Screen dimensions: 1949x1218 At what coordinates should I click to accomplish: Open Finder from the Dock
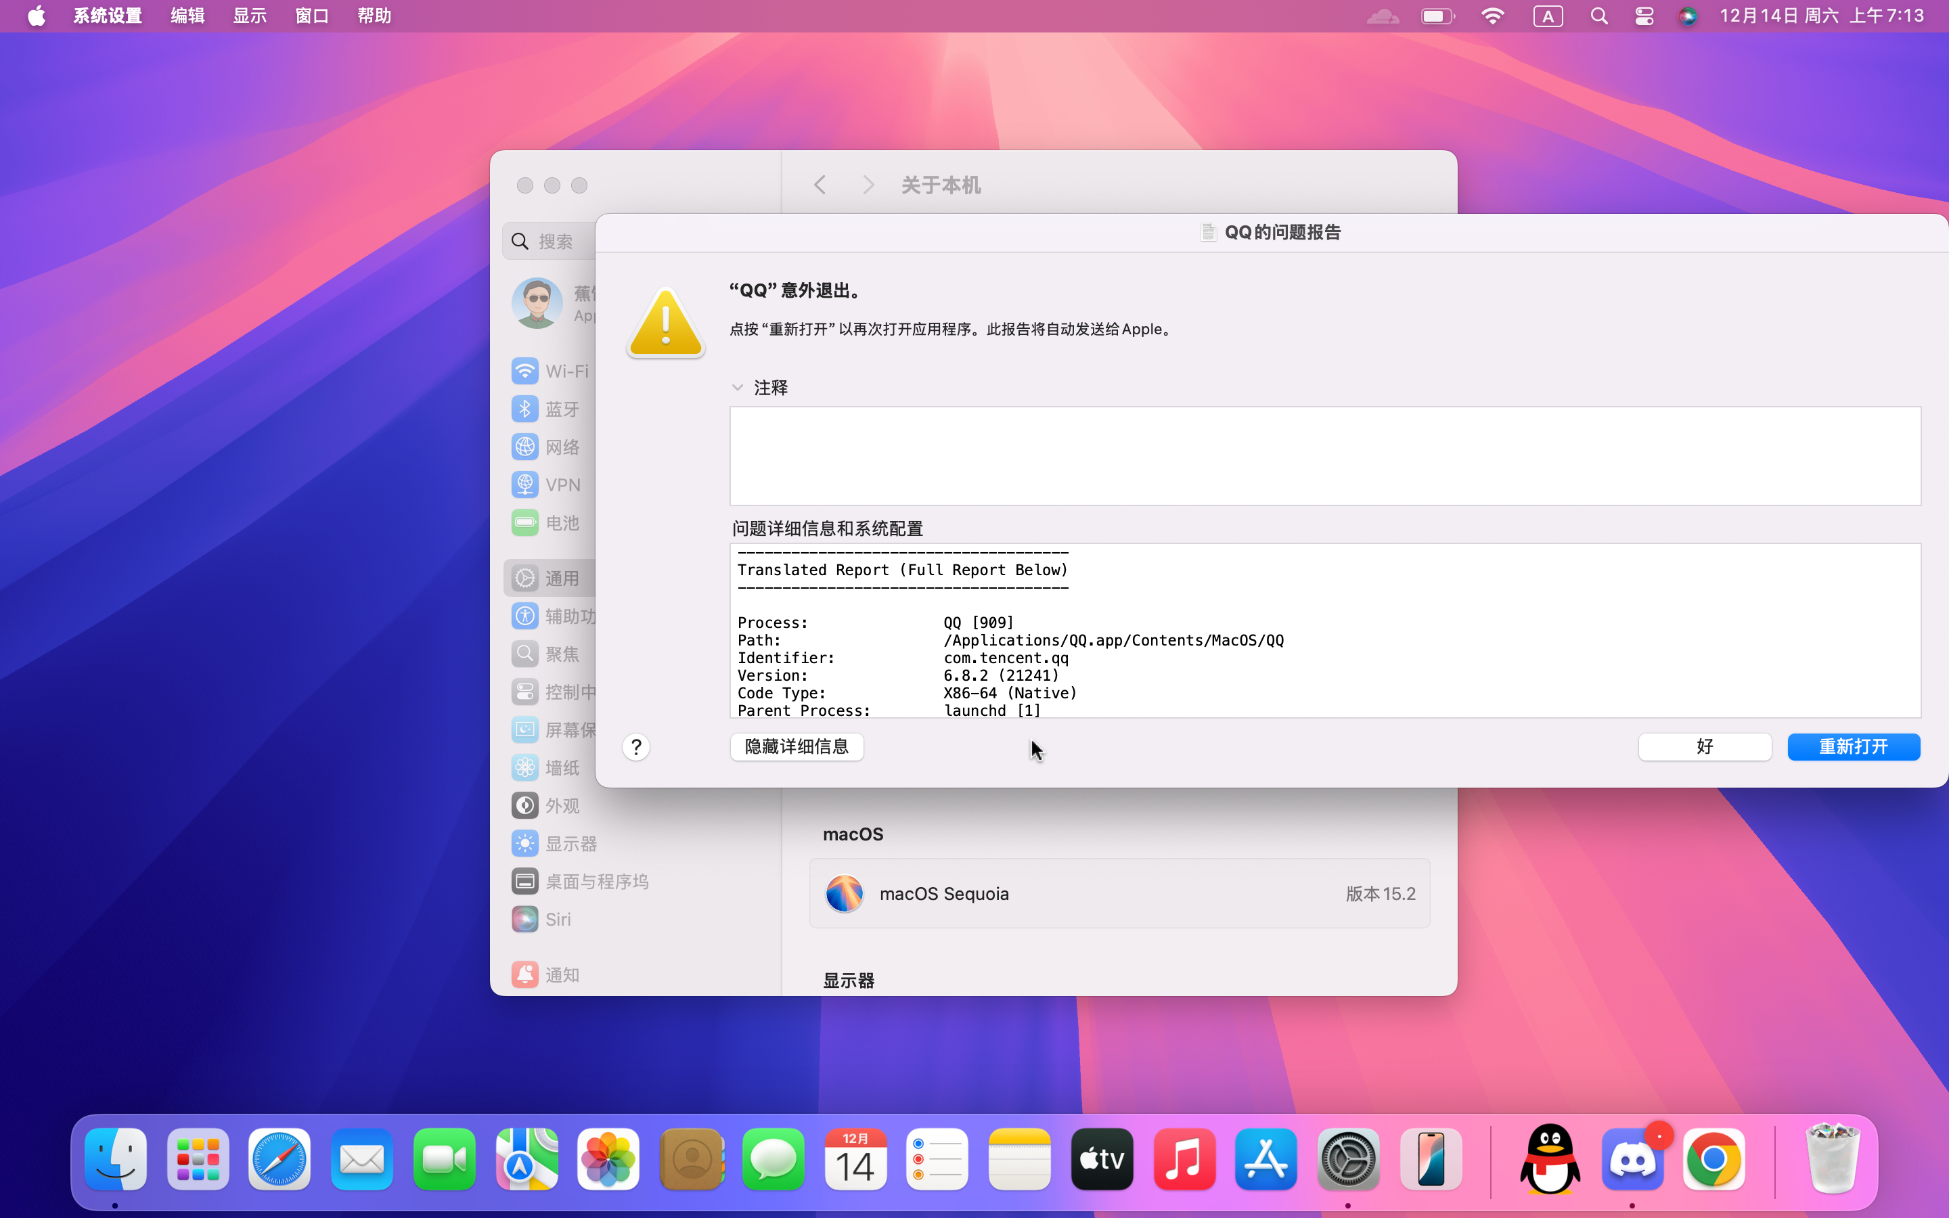pyautogui.click(x=116, y=1160)
